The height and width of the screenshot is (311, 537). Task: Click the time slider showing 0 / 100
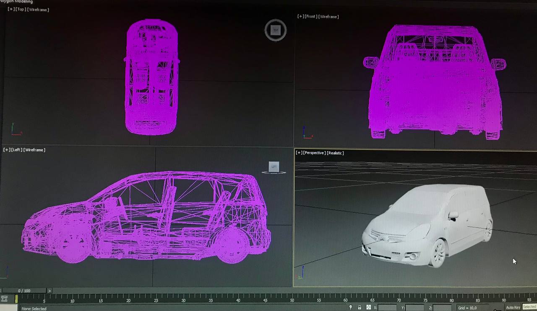coord(24,290)
